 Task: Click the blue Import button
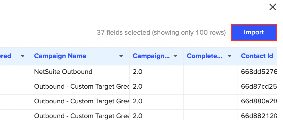(254, 32)
